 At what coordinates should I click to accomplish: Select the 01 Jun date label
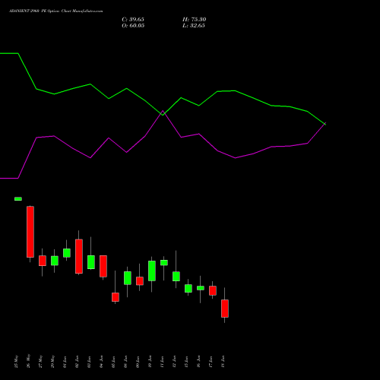[65, 362]
